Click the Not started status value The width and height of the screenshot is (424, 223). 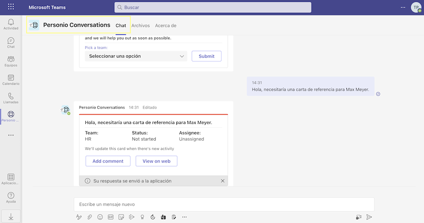pos(144,139)
